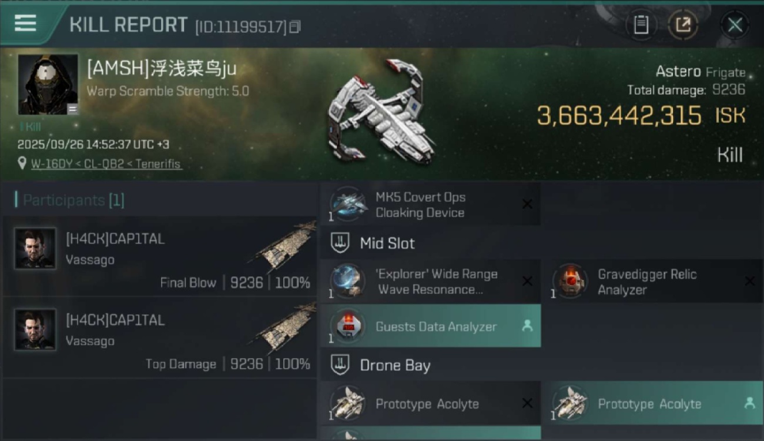Select MK5 Covert Ops Cloaking Device
This screenshot has width=764, height=441.
click(x=430, y=205)
